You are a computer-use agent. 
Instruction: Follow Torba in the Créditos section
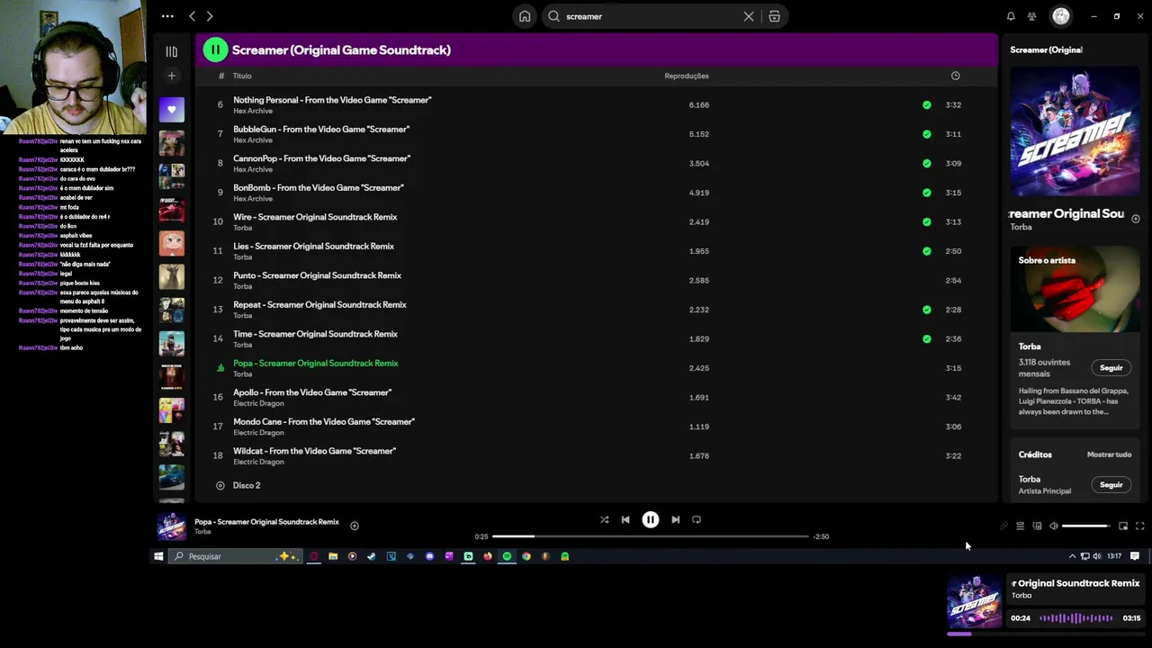[1111, 485]
